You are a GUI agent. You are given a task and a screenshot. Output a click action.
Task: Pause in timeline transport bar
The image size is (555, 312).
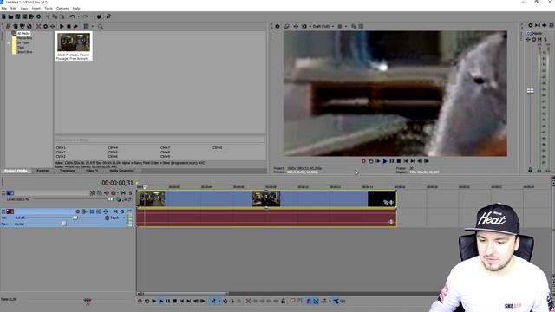[x=167, y=301]
